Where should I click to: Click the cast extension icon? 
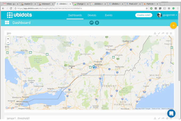tap(164, 8)
